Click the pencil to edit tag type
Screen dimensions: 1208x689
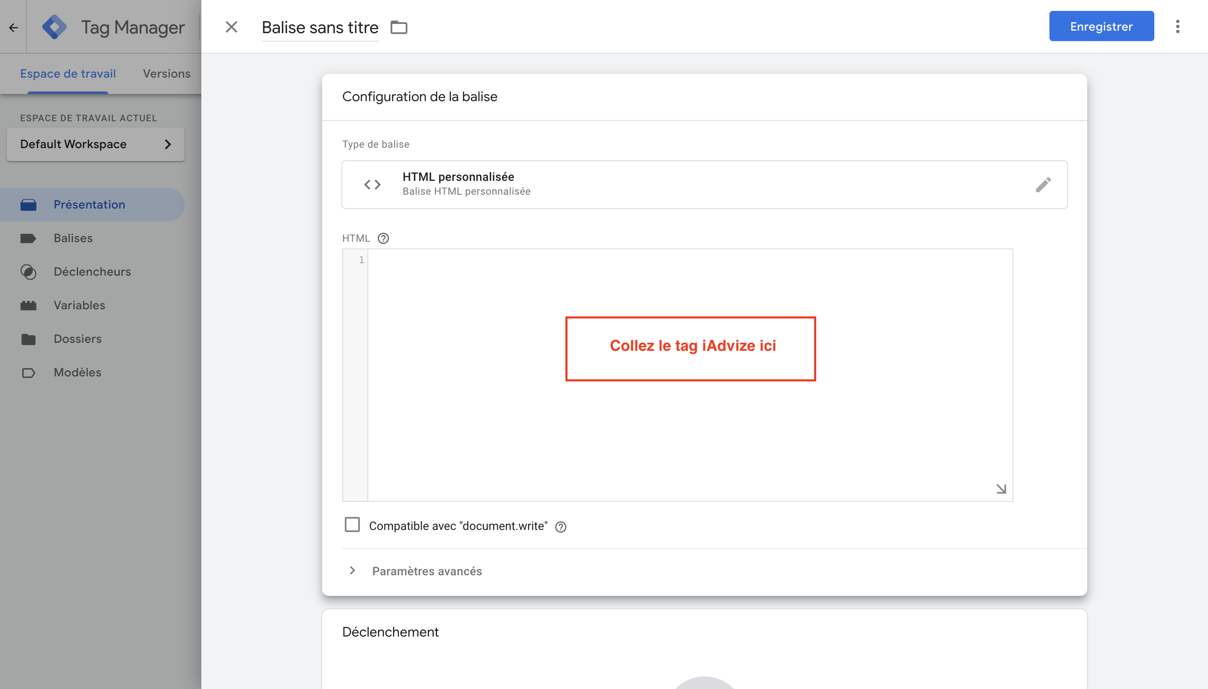point(1043,185)
